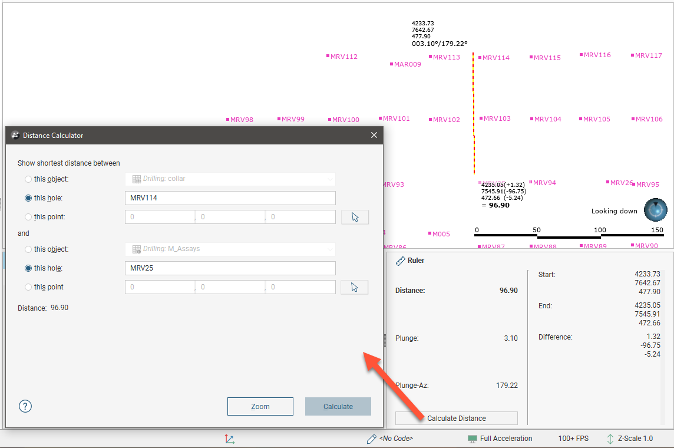Click the first point picker cursor icon

tap(355, 217)
